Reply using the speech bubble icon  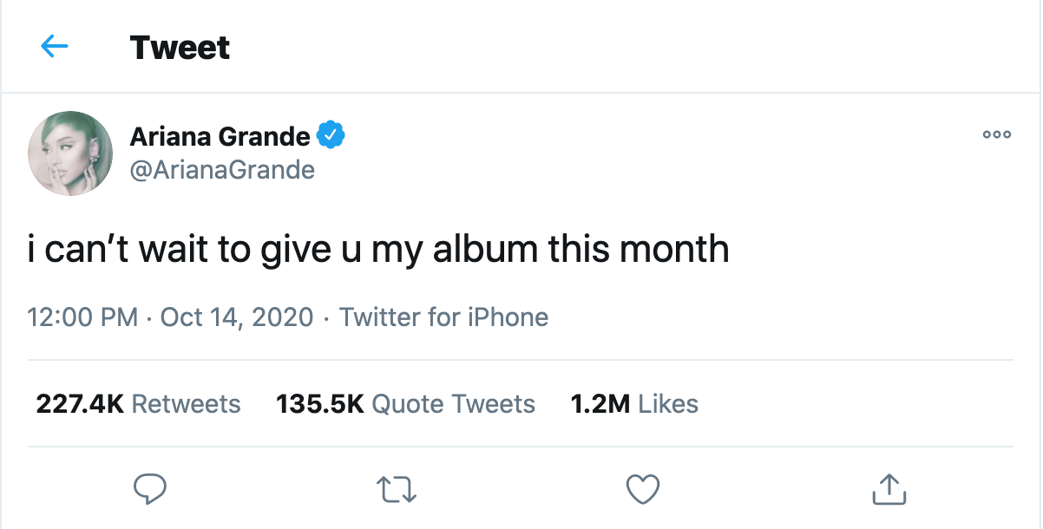click(x=149, y=489)
